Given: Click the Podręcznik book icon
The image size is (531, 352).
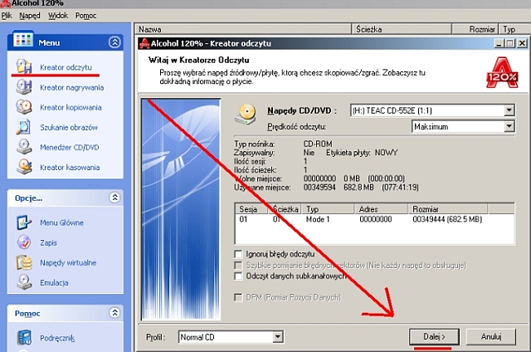Looking at the screenshot, I should tap(24, 337).
